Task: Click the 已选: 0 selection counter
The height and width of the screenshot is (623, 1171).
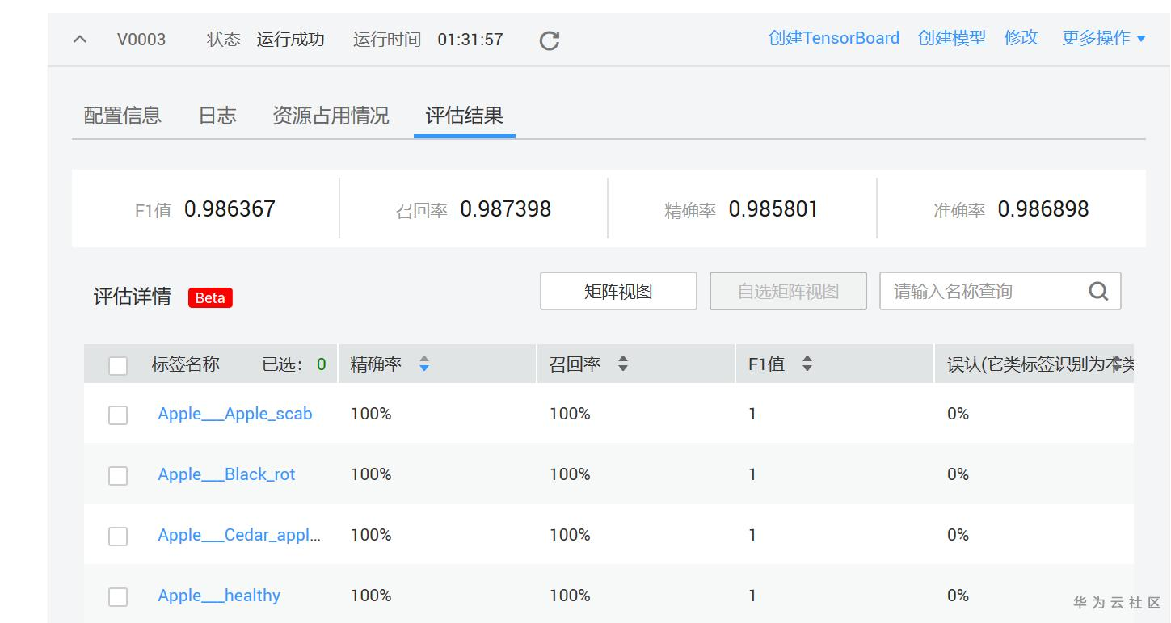Action: click(x=294, y=364)
